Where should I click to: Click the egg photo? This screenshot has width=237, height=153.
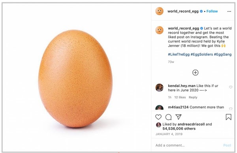(75, 79)
